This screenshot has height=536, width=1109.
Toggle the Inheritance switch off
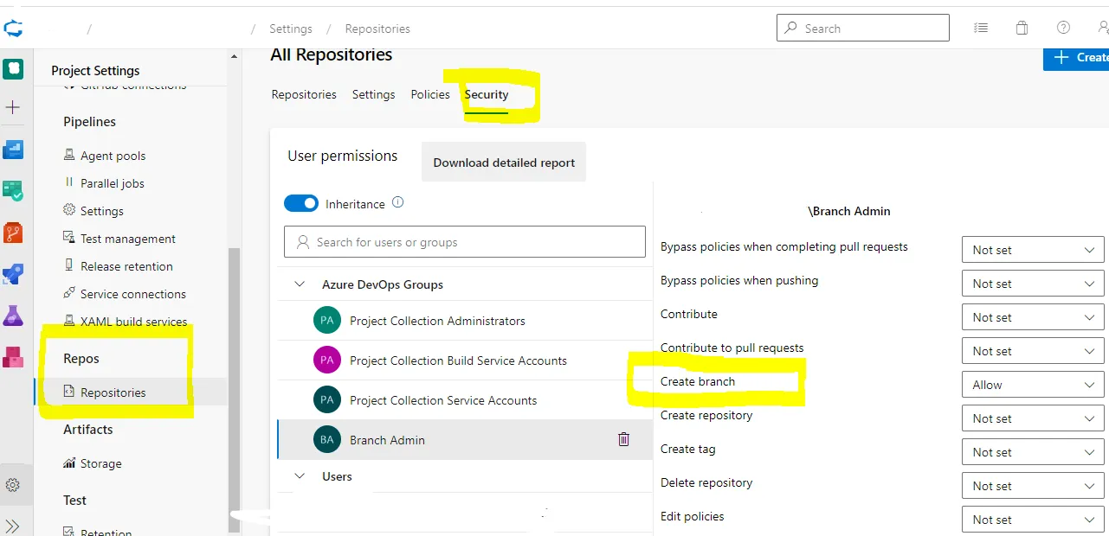coord(301,204)
